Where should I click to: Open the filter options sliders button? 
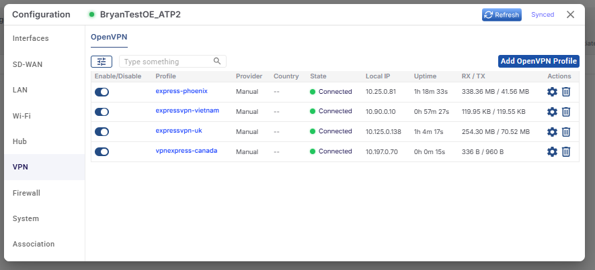pyautogui.click(x=102, y=61)
